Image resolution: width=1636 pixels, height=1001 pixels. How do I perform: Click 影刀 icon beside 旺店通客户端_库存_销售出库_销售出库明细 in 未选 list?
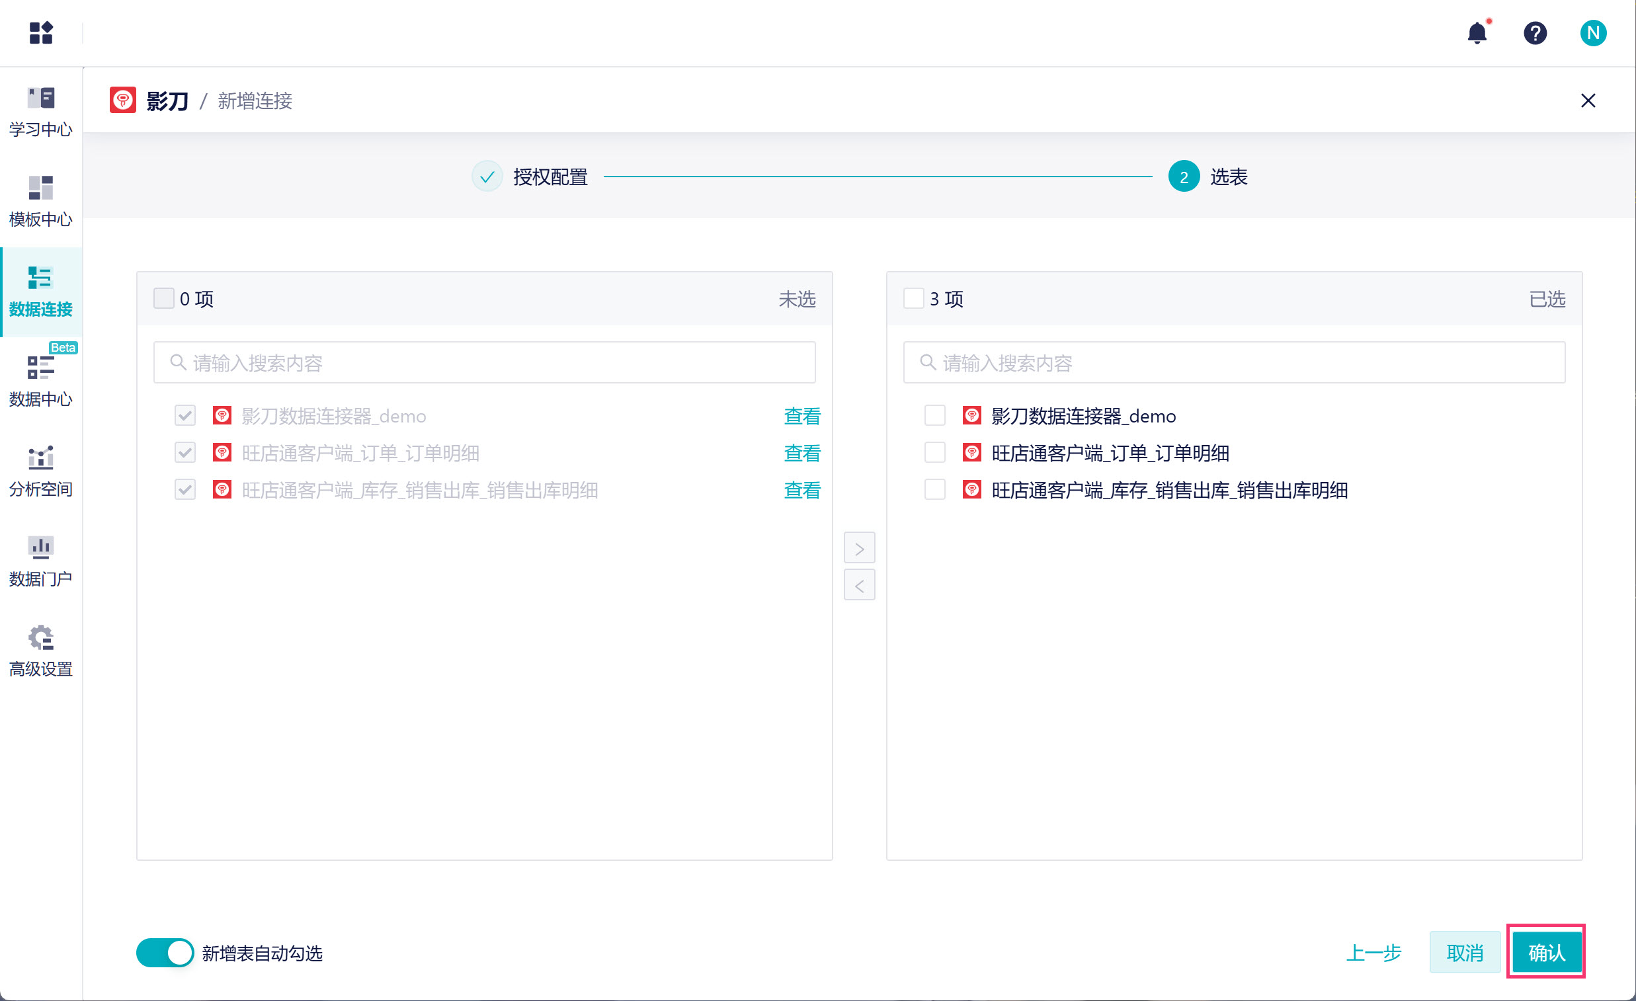[222, 491]
